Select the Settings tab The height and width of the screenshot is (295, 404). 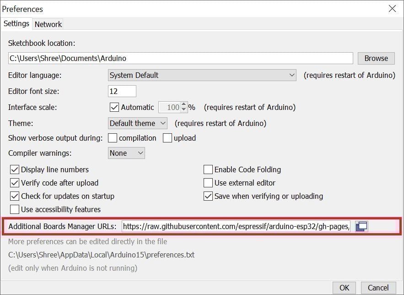coord(16,23)
